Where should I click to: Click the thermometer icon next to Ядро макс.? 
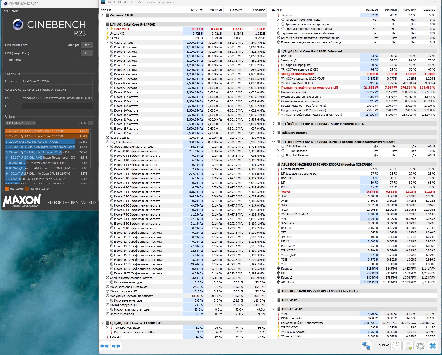point(279,15)
